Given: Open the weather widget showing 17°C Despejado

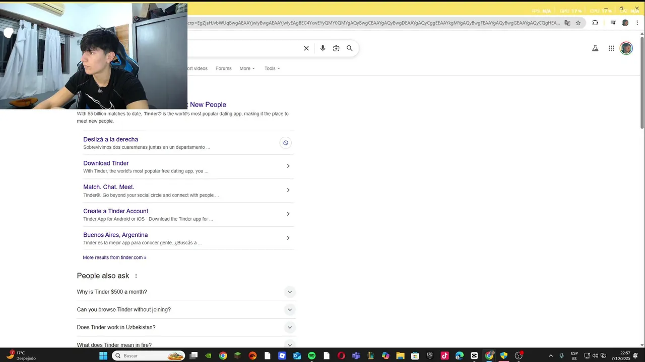Looking at the screenshot, I should point(21,355).
